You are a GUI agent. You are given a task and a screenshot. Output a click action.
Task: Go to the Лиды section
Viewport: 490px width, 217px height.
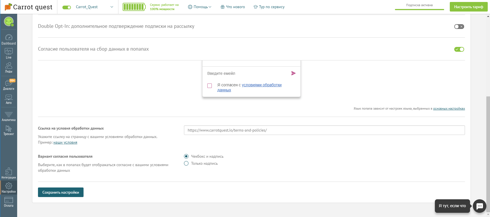pos(9,67)
